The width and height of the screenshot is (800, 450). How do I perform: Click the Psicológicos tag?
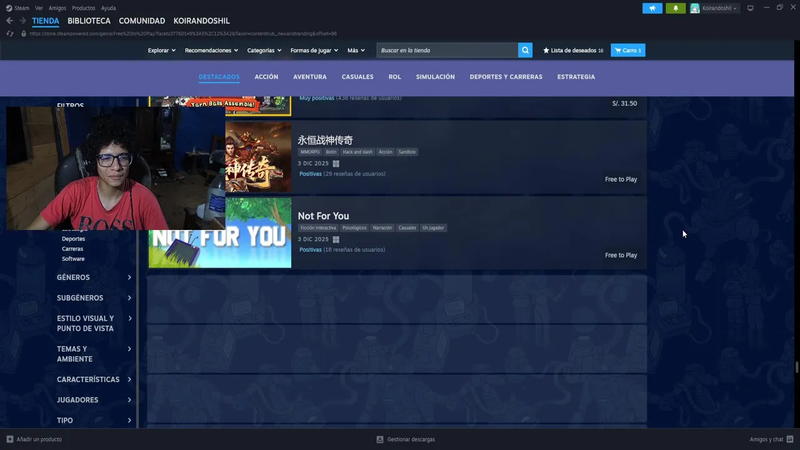tap(354, 228)
